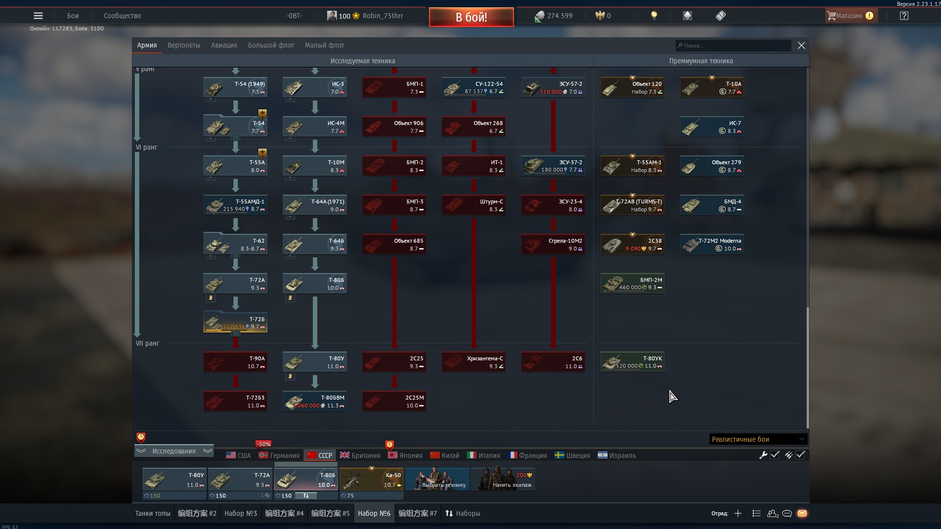Expand the Т-54 vehicle group
This screenshot has height=529, width=941.
pyautogui.click(x=235, y=138)
